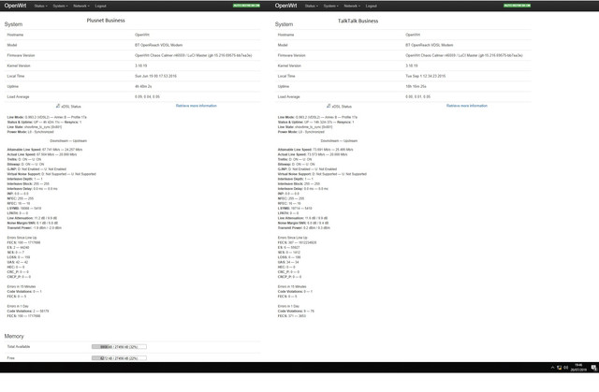Click Logout in Plusnet Business window
The height and width of the screenshot is (392, 599).
[100, 7]
